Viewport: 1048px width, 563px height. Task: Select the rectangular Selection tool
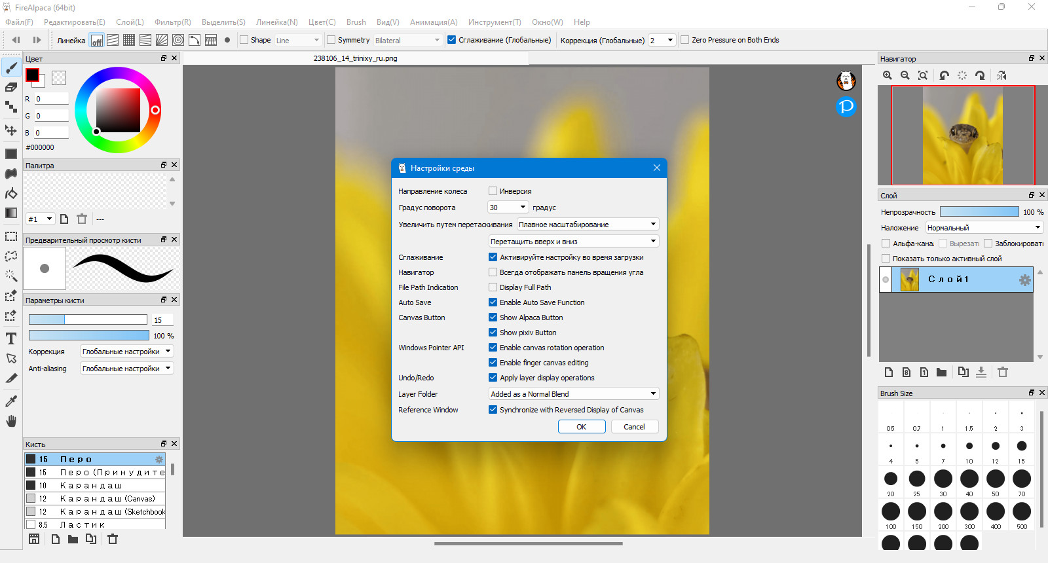(11, 236)
